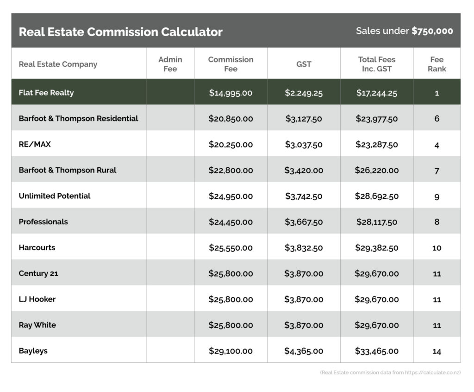Click the Commission Fee column header

tap(231, 64)
